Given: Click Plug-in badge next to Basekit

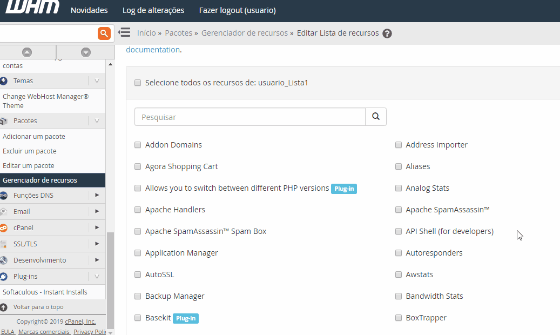Looking at the screenshot, I should coord(186,318).
